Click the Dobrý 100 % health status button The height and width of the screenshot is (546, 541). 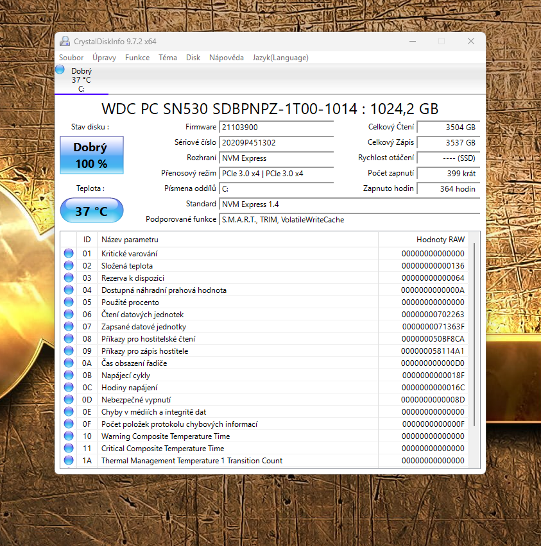click(x=91, y=155)
